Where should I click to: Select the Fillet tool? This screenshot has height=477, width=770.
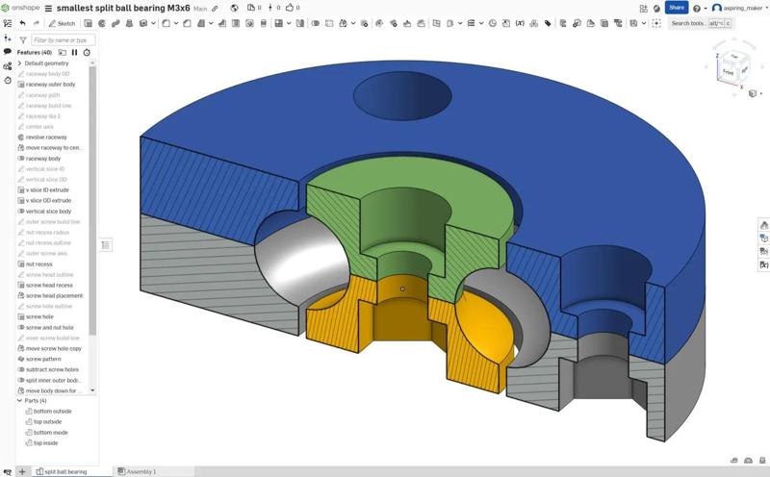(x=166, y=23)
